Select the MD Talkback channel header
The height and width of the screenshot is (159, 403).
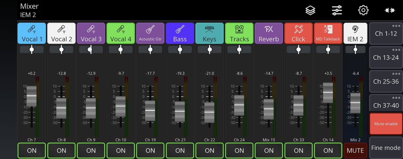click(328, 33)
